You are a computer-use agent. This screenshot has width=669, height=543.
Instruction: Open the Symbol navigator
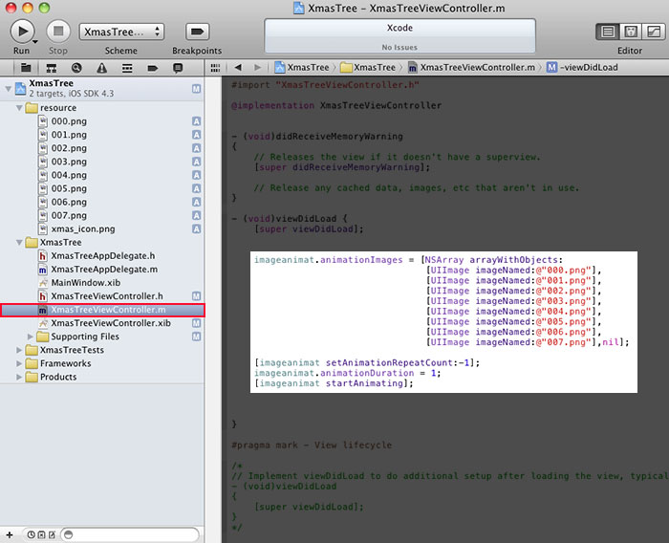[52, 68]
